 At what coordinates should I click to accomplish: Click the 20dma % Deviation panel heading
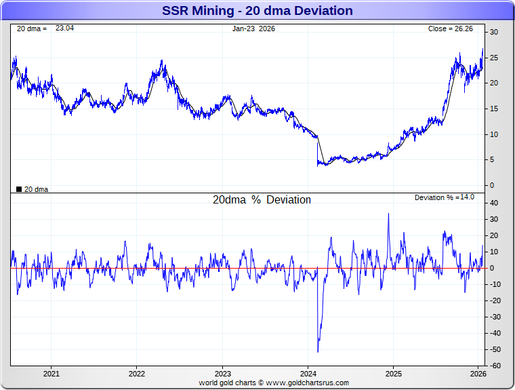pos(262,199)
